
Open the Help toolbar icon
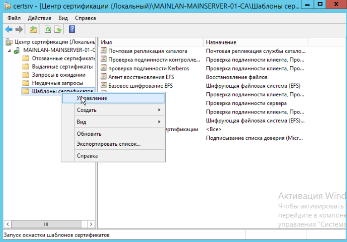[72, 30]
